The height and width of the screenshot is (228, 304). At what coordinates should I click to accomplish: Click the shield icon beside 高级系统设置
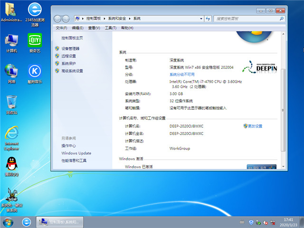pos(57,71)
